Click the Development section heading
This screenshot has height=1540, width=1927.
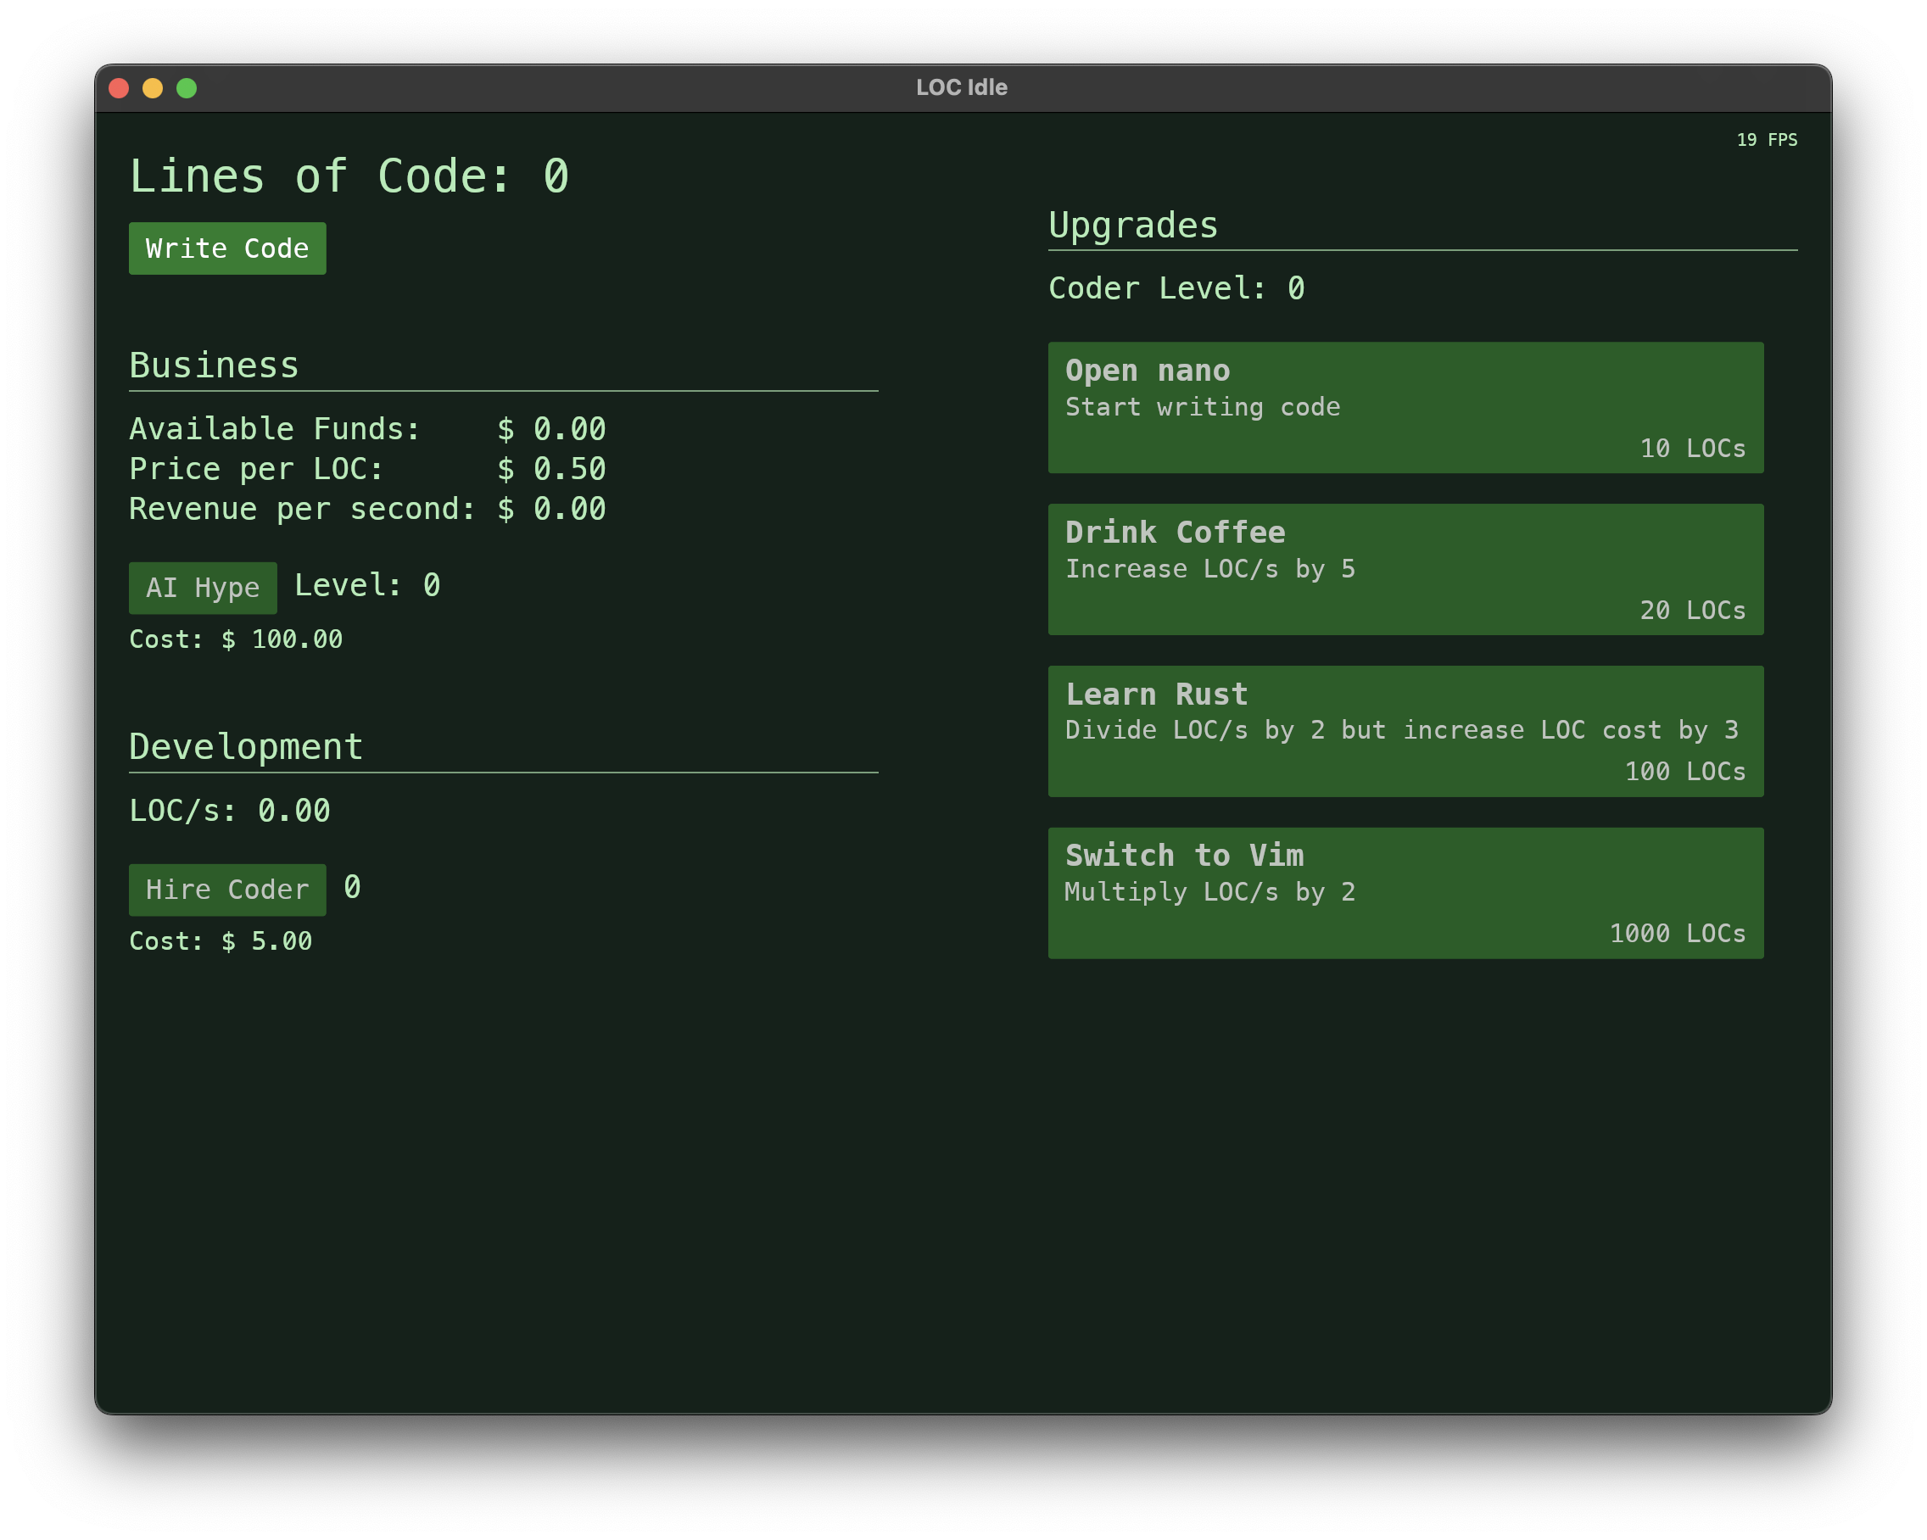(x=246, y=747)
